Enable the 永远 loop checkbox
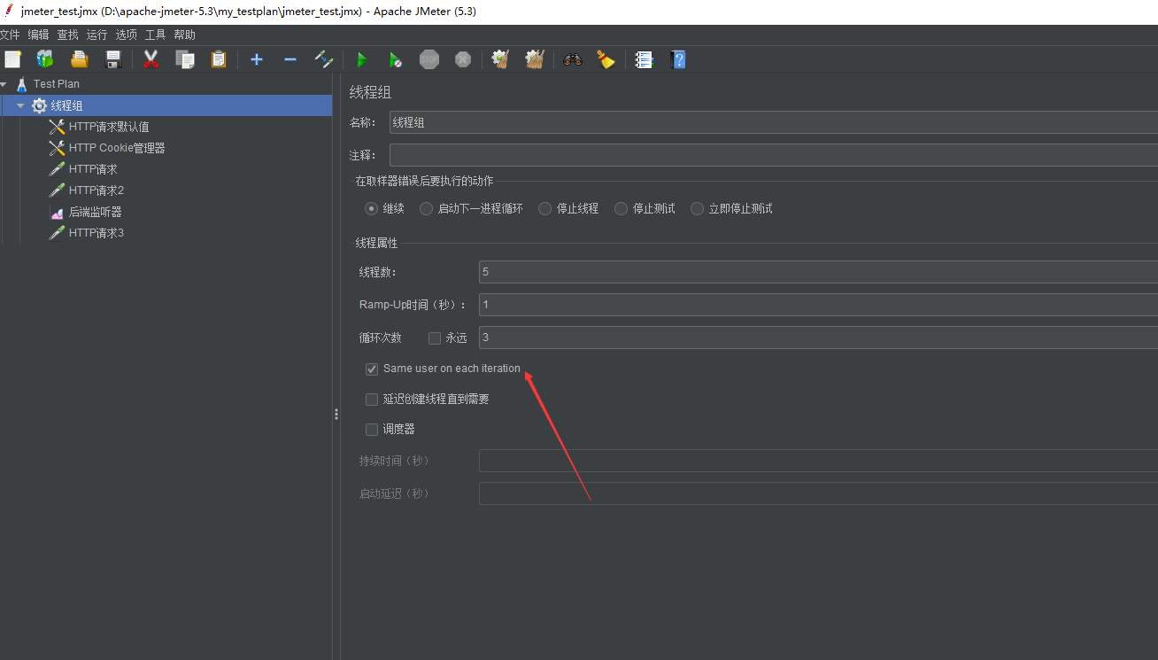 click(x=435, y=338)
